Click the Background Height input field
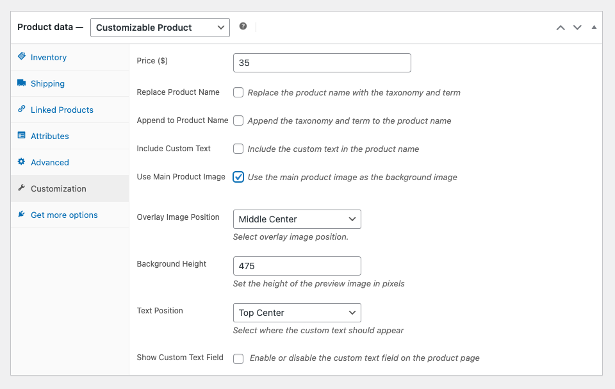 coord(297,266)
